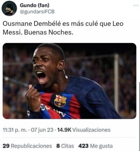Open the three-dot more options menu
The width and height of the screenshot is (140, 151).
136,6
